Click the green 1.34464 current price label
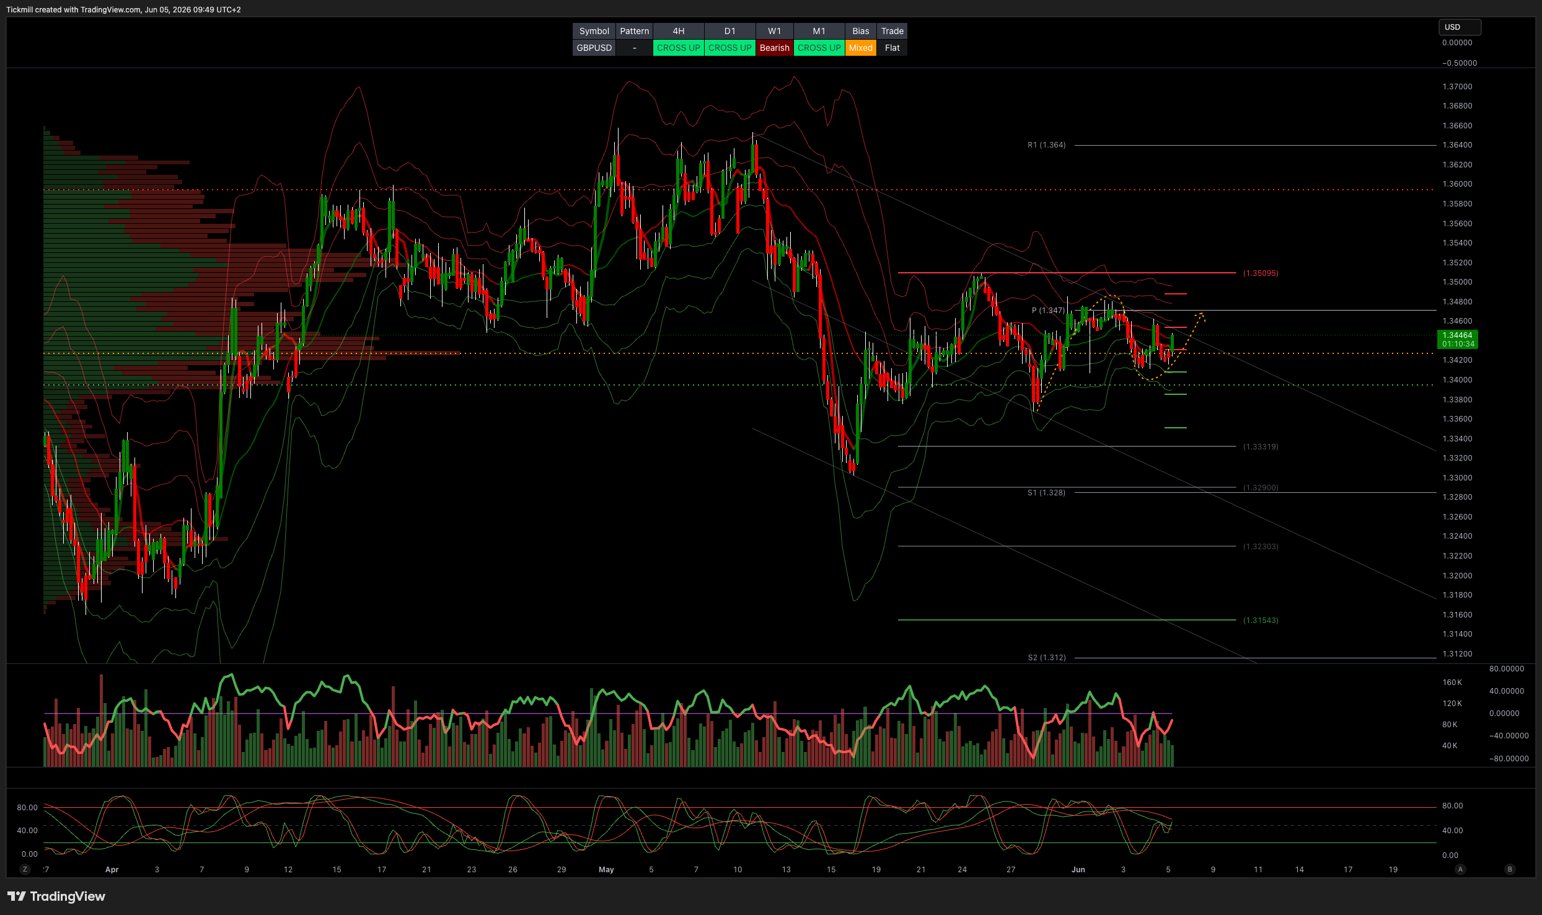The width and height of the screenshot is (1542, 915). click(1458, 339)
